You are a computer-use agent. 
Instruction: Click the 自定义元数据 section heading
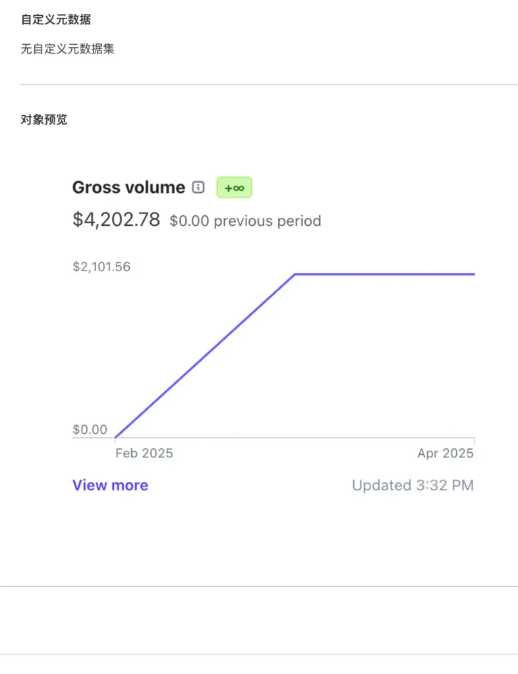(x=56, y=19)
